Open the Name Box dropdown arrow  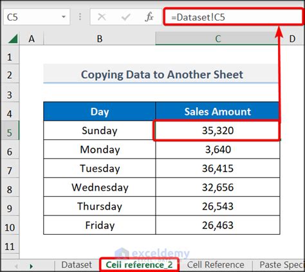[64, 17]
